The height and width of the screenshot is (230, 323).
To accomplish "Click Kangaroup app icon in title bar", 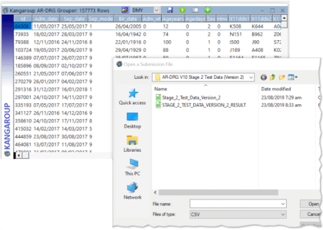I will (x=6, y=10).
